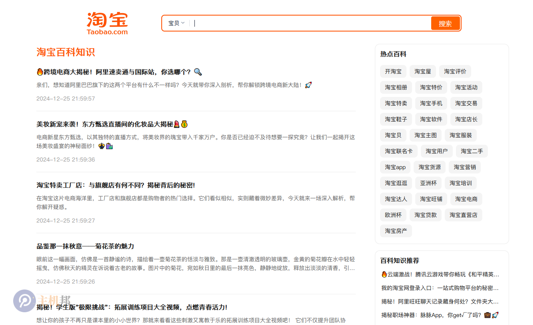Click the Taobao logo
The height and width of the screenshot is (325, 533).
(107, 23)
